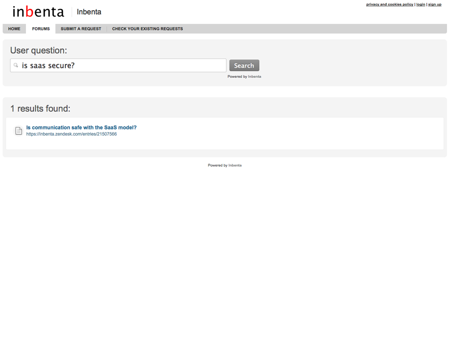Viewport: 451px width, 338px height.
Task: Click the inbenta logo in header
Action: pyautogui.click(x=38, y=12)
